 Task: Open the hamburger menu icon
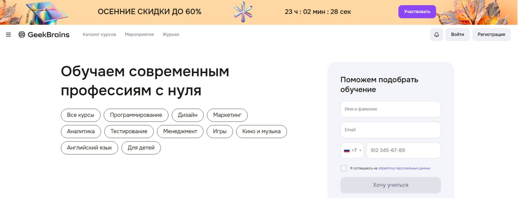9,35
